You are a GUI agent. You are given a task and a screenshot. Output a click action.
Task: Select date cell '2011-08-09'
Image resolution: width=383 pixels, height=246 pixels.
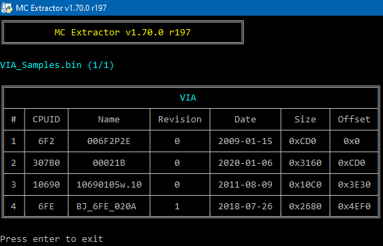tap(245, 185)
